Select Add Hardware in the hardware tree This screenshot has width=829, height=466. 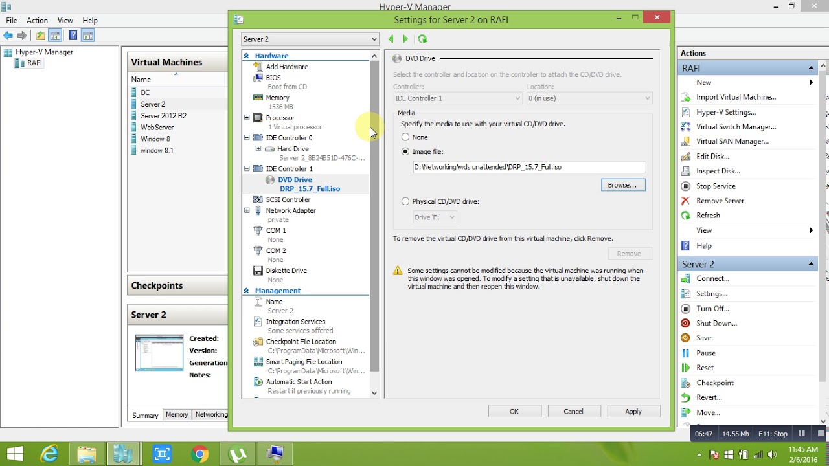click(287, 67)
